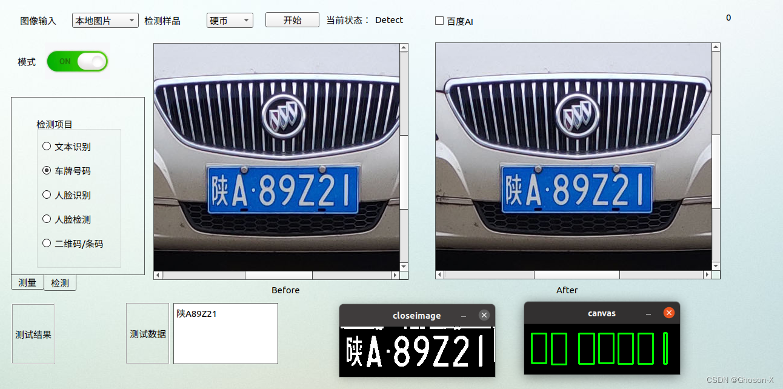This screenshot has height=389, width=783.
Task: Switch to the 检测 tab
Action: tap(60, 283)
